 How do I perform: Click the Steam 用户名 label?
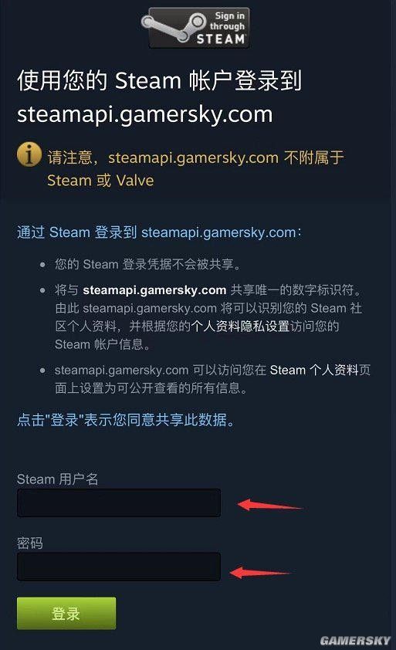(x=58, y=479)
